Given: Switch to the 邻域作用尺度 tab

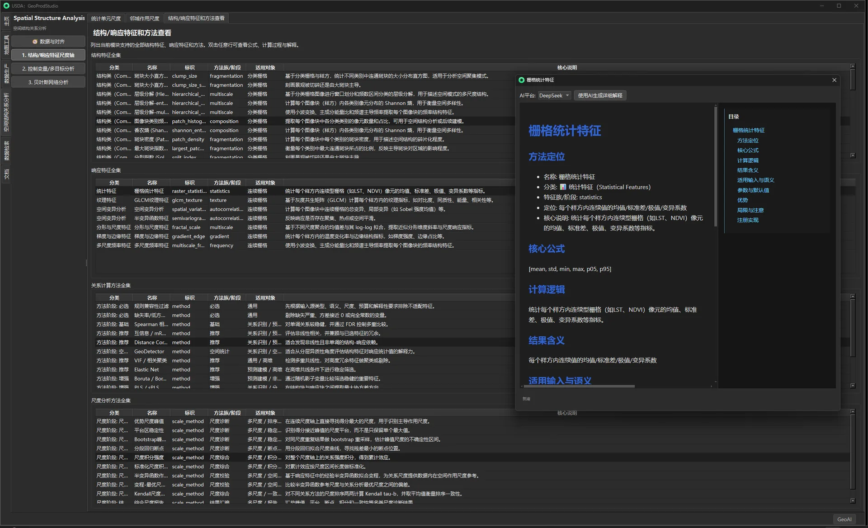Looking at the screenshot, I should (145, 19).
